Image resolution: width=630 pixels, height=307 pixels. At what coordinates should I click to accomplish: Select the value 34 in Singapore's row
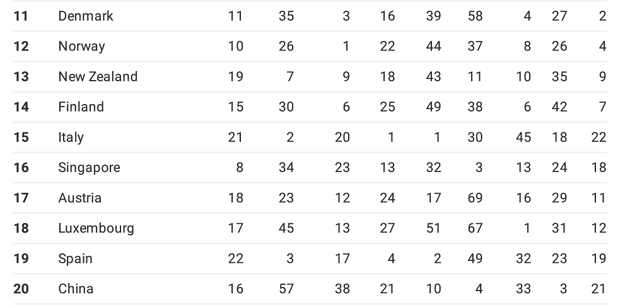coord(286,168)
